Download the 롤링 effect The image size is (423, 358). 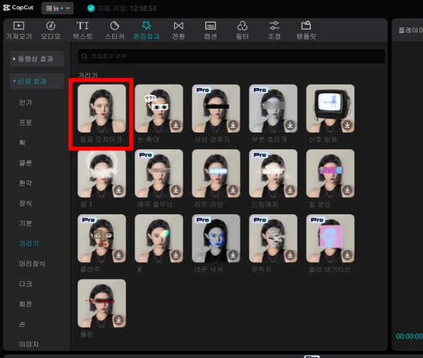pyautogui.click(x=118, y=320)
